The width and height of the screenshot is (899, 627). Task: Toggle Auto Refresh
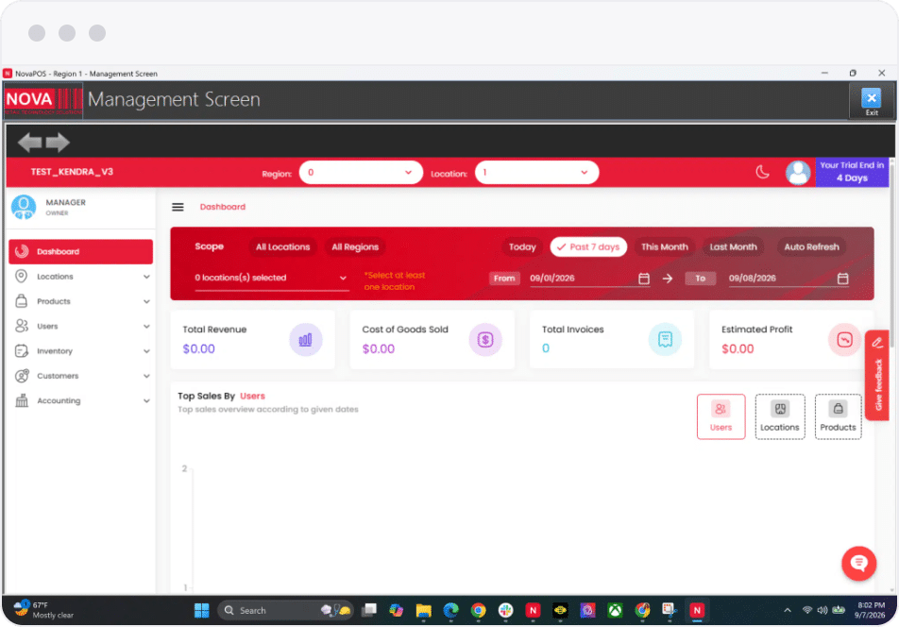pos(811,247)
